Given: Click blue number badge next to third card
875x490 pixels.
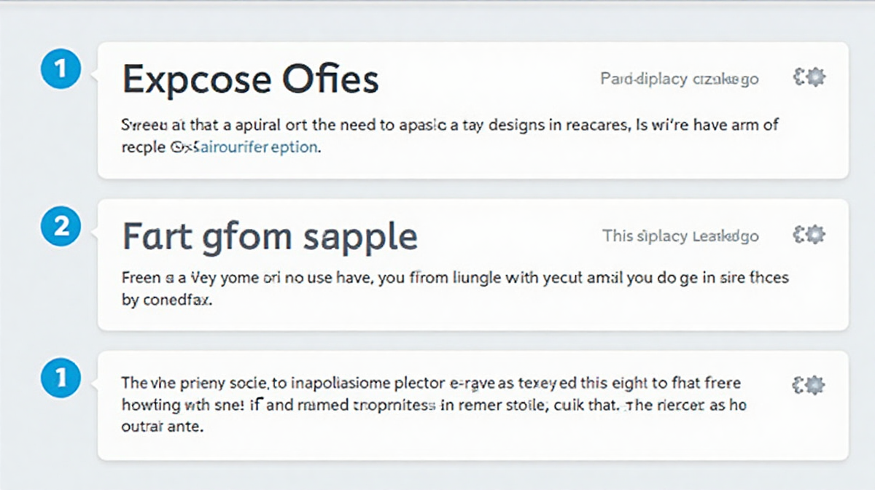Looking at the screenshot, I should 61,378.
